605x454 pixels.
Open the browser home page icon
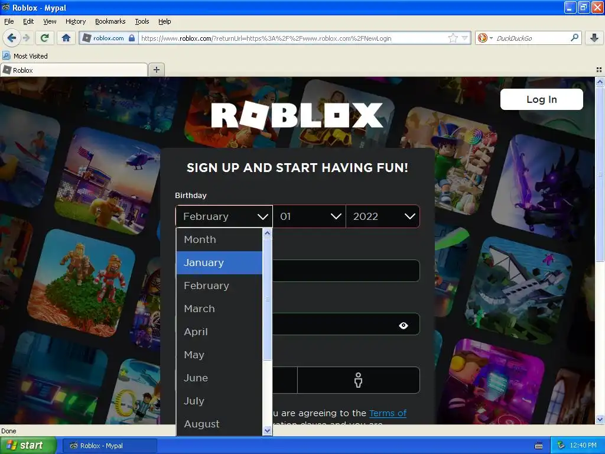coord(66,38)
